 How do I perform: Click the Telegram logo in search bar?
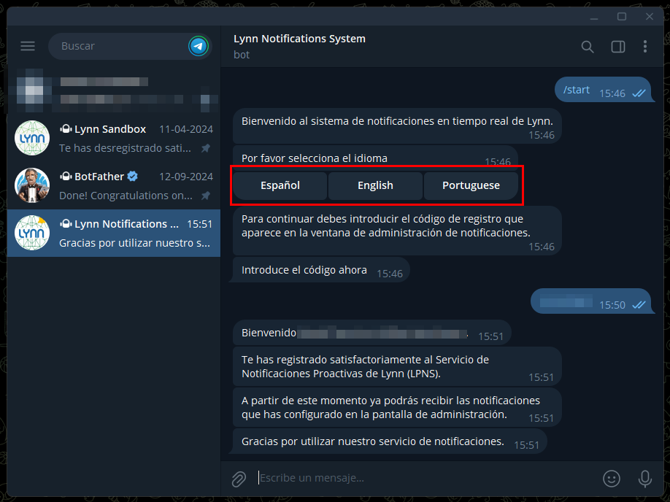coord(199,46)
